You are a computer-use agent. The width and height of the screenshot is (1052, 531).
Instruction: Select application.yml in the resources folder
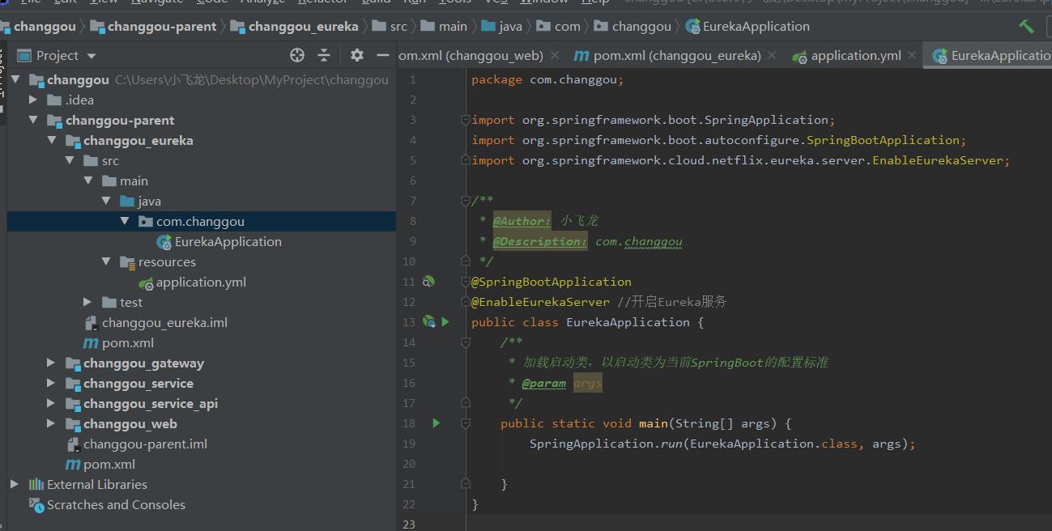[x=192, y=282]
